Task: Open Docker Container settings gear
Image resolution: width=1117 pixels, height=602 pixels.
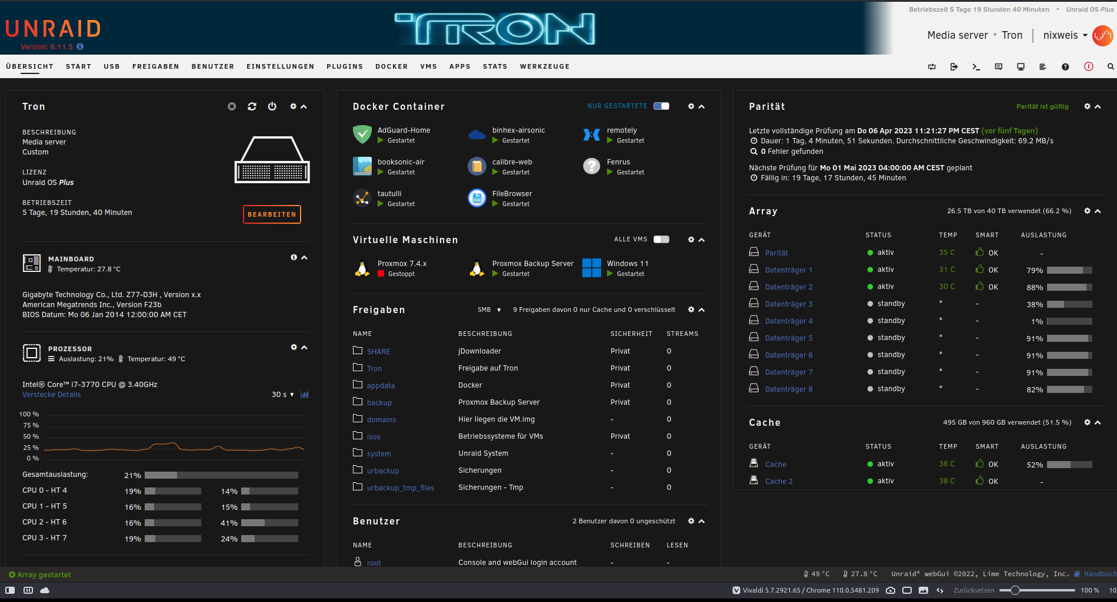Action: point(691,106)
